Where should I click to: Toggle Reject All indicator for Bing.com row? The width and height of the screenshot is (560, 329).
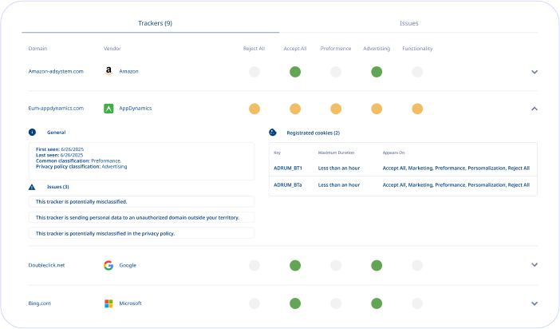click(254, 303)
